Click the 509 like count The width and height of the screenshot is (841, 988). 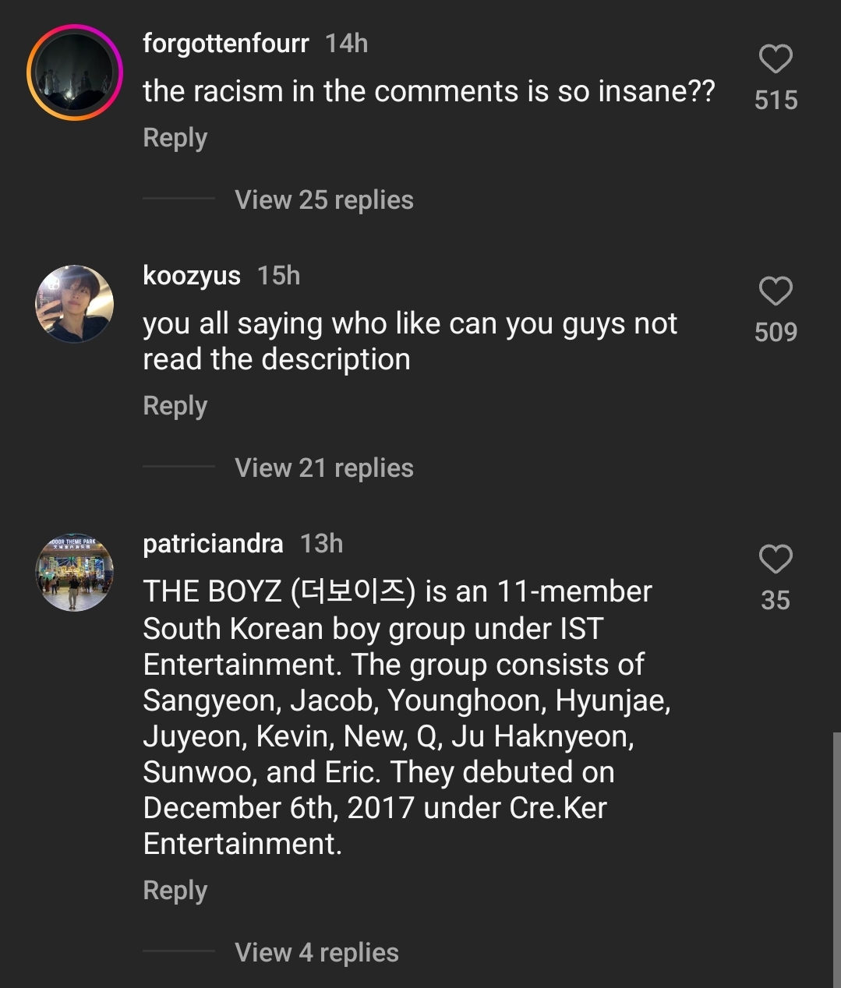tap(776, 333)
